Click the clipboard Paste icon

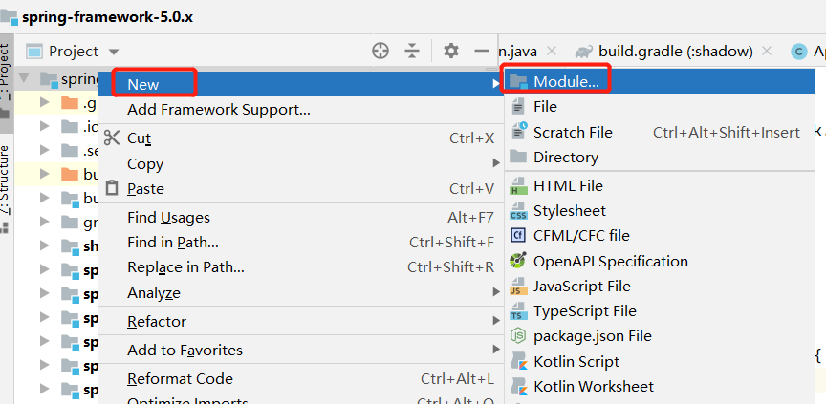[112, 188]
